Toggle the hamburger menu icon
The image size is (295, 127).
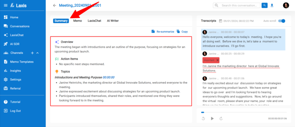pyautogui.click(x=5, y=5)
